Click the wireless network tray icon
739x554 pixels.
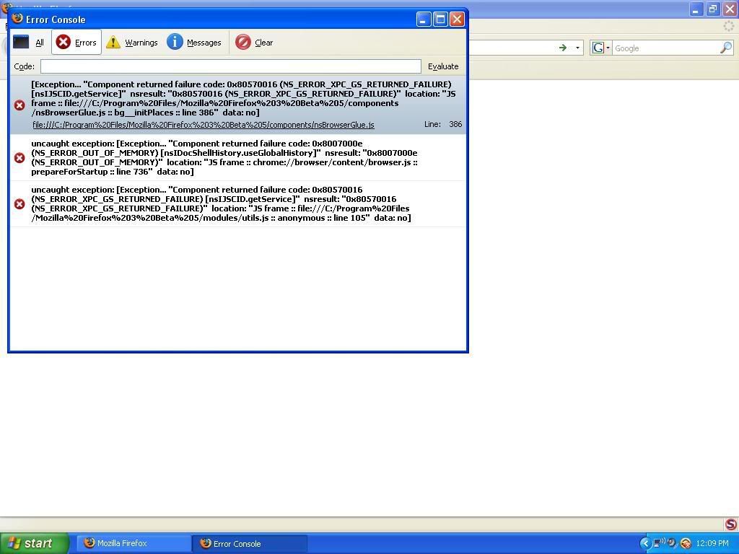point(659,543)
